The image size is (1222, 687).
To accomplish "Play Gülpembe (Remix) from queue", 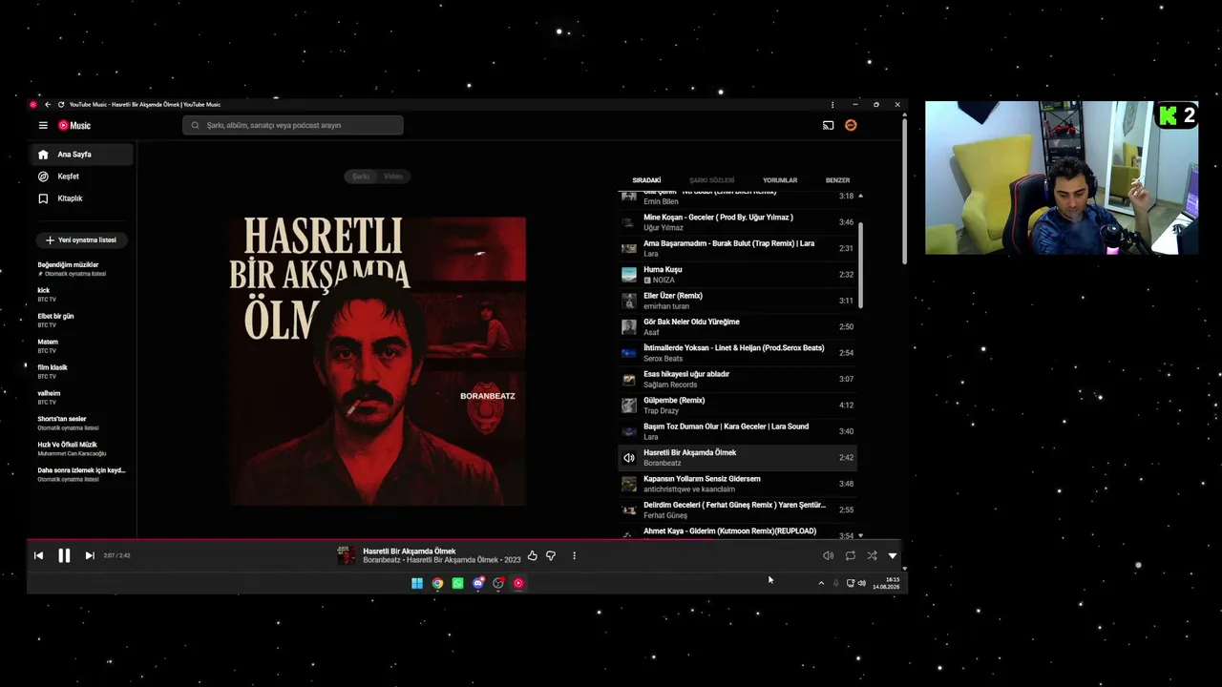I will [738, 406].
